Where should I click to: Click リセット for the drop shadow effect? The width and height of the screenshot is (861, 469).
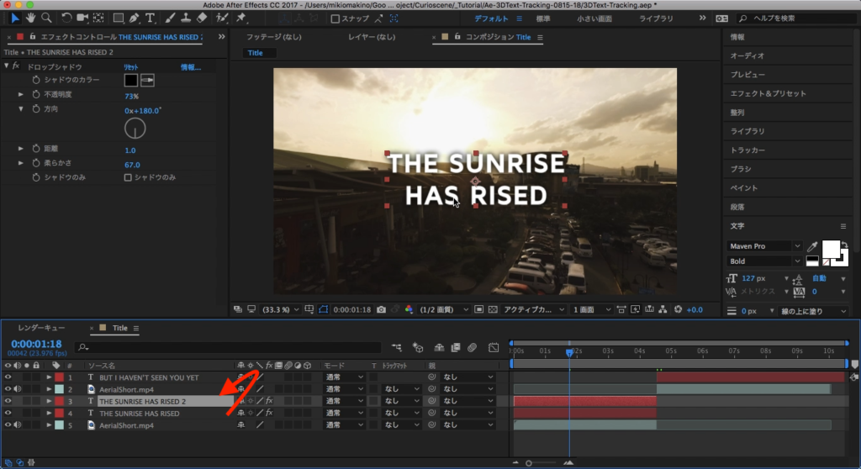coord(131,66)
